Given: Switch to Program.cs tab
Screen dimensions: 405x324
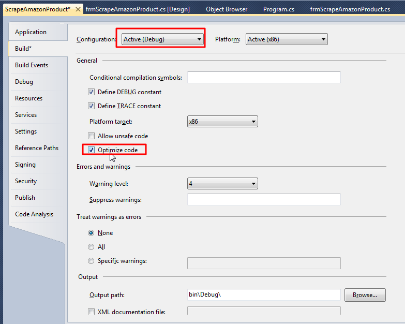Looking at the screenshot, I should point(279,9).
